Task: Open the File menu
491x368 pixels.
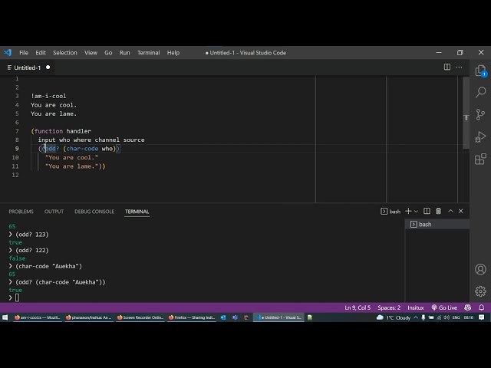Action: tap(24, 53)
